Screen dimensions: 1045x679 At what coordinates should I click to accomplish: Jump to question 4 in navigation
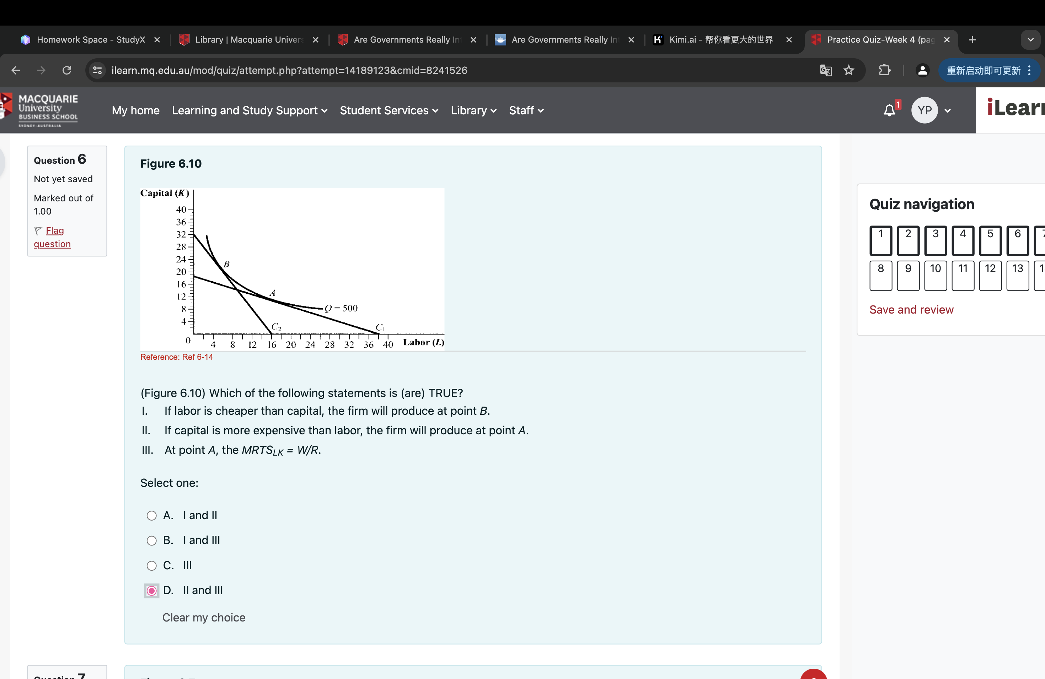click(963, 240)
